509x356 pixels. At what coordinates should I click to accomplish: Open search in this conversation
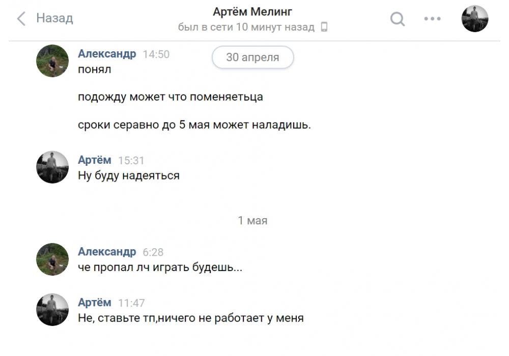click(x=398, y=19)
